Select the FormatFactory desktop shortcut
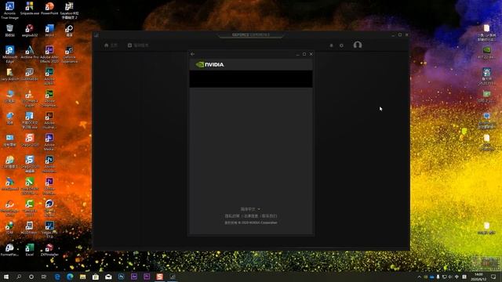Screen dimensions: 502x282 tap(9, 250)
